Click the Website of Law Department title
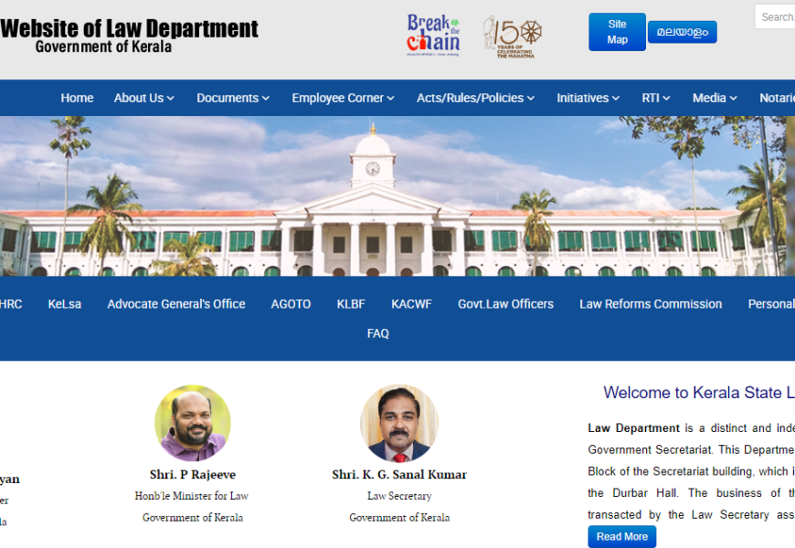This screenshot has width=795, height=548. click(129, 28)
